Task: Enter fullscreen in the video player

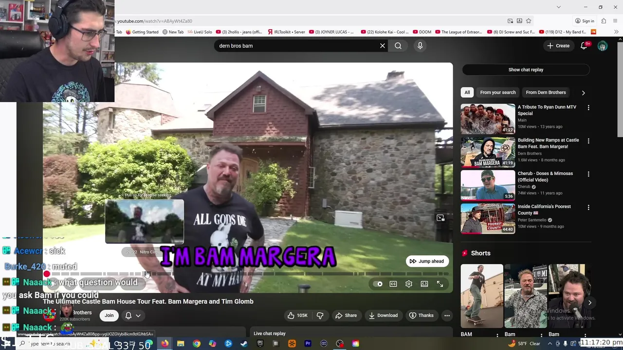Action: [x=440, y=284]
